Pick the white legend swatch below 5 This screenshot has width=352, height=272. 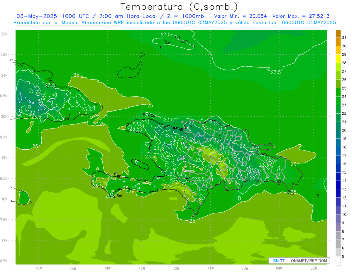pyautogui.click(x=338, y=261)
